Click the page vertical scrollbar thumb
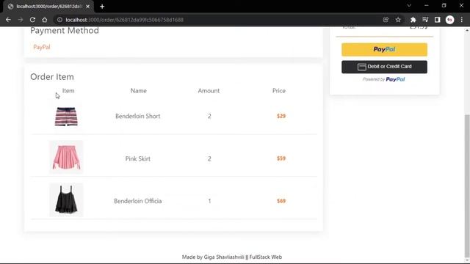The height and width of the screenshot is (264, 470). 467,186
